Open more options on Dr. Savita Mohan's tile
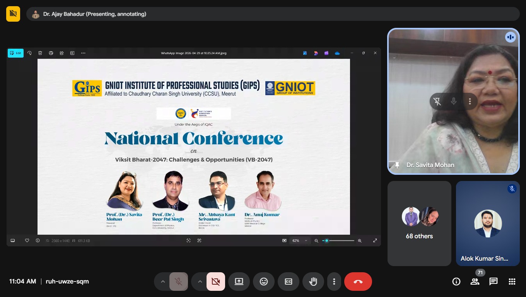 (x=470, y=101)
